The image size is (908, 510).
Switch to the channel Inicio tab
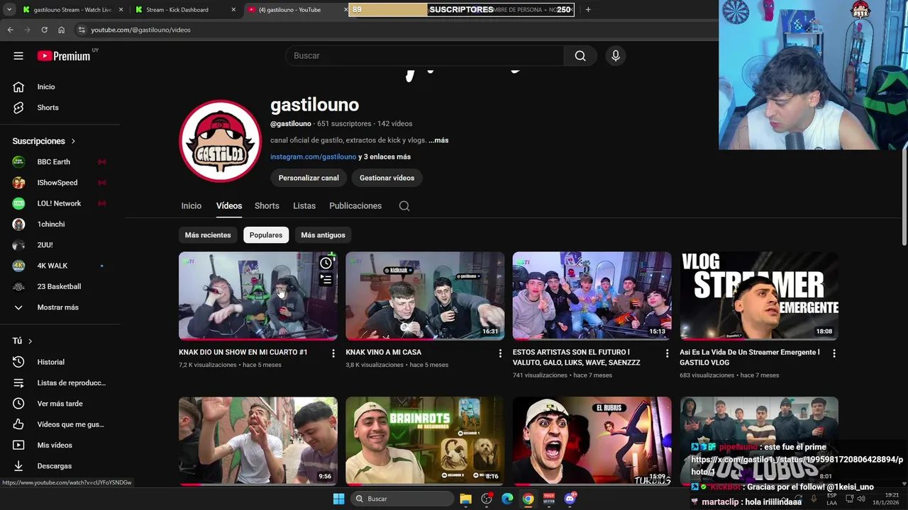[x=191, y=206]
